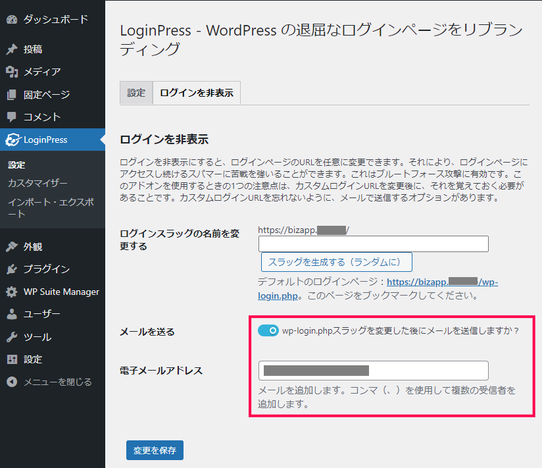This screenshot has width=542, height=468.
Task: Click the sliders icon beside bottom 設定 menu
Action: [x=12, y=359]
